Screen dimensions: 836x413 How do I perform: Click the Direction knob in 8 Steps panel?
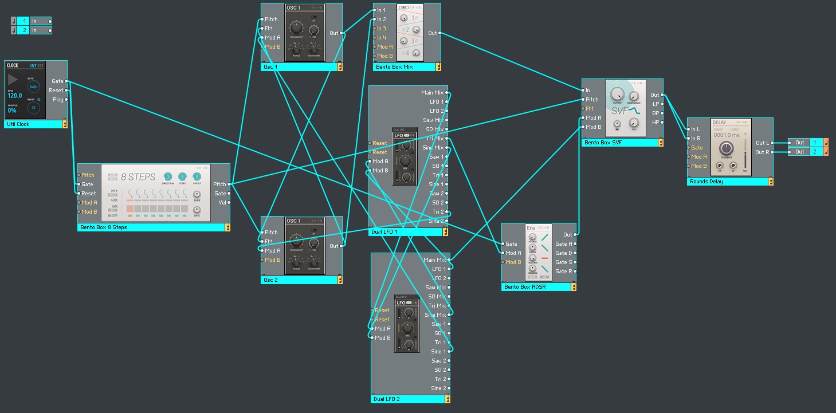pos(167,176)
